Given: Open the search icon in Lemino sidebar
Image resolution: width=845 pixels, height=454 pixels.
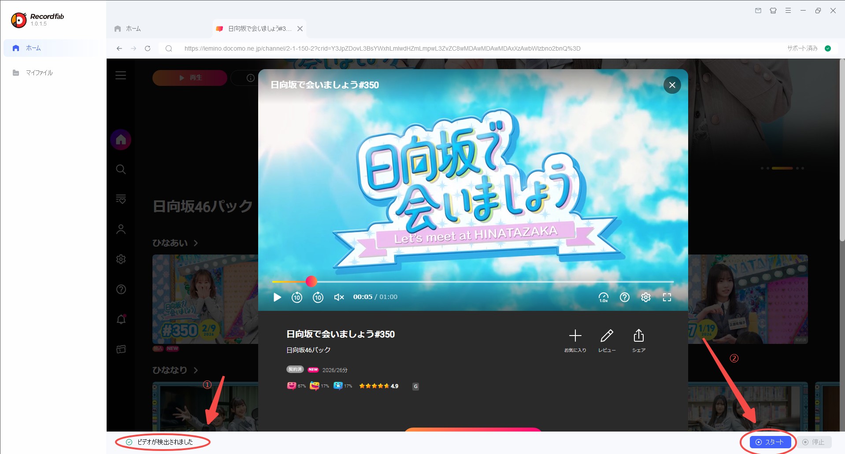Looking at the screenshot, I should 120,169.
